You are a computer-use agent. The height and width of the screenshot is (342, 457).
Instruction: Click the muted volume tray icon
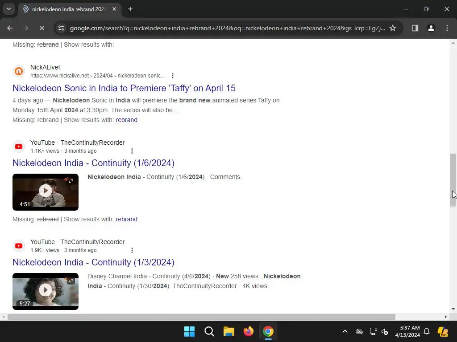pyautogui.click(x=385, y=331)
